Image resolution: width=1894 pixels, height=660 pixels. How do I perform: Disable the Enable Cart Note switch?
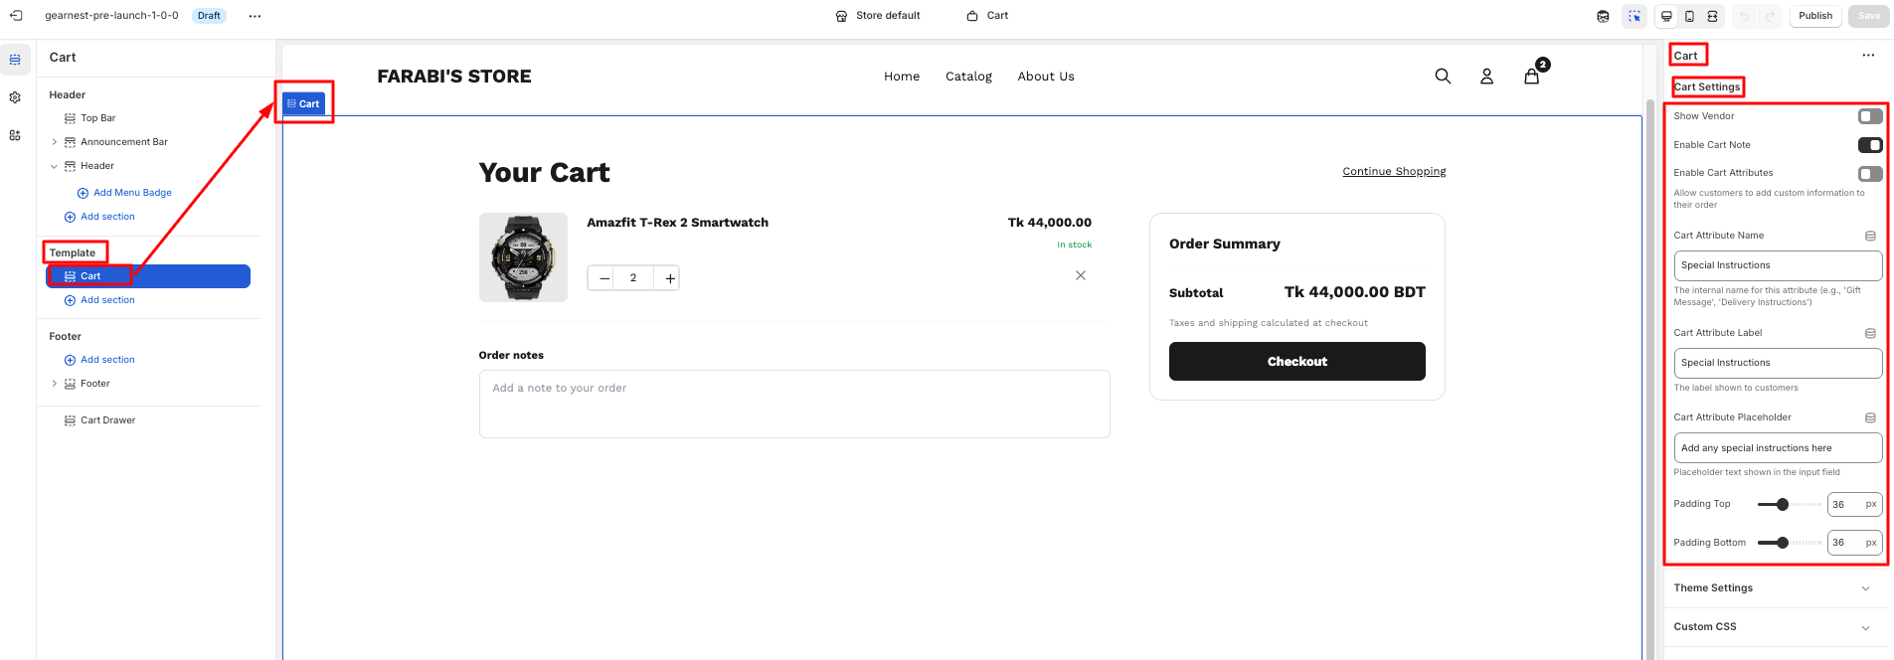click(1869, 145)
